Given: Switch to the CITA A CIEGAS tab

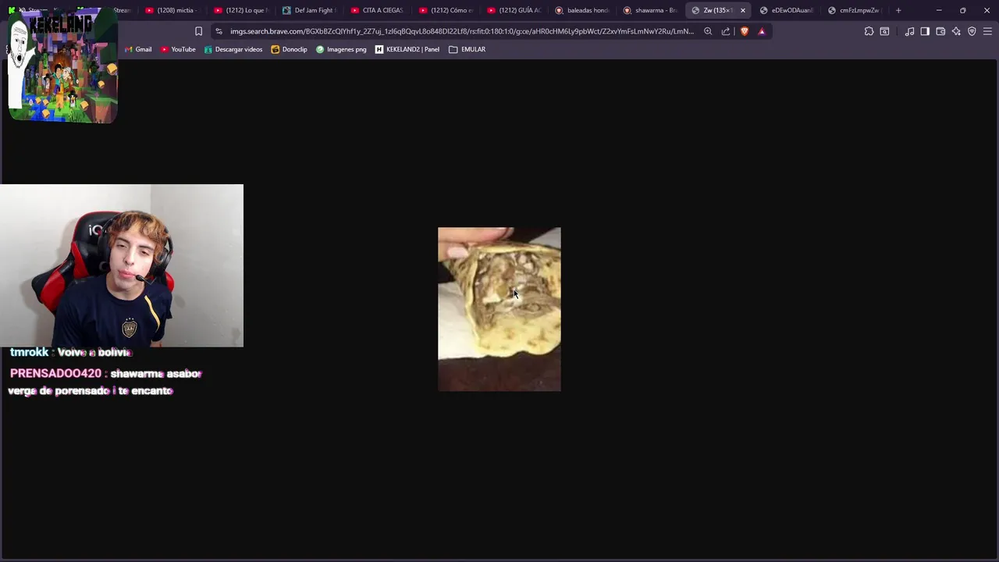Looking at the screenshot, I should click(x=377, y=10).
